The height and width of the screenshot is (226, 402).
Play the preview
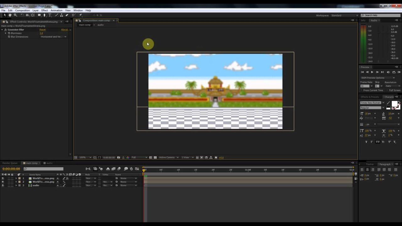(372, 72)
